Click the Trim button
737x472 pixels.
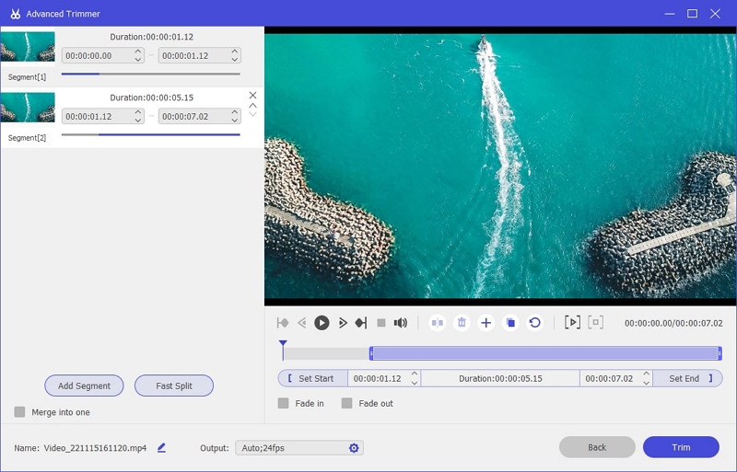click(681, 447)
